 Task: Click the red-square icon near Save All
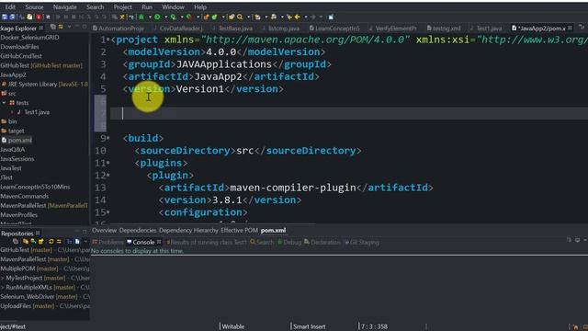[39, 17]
